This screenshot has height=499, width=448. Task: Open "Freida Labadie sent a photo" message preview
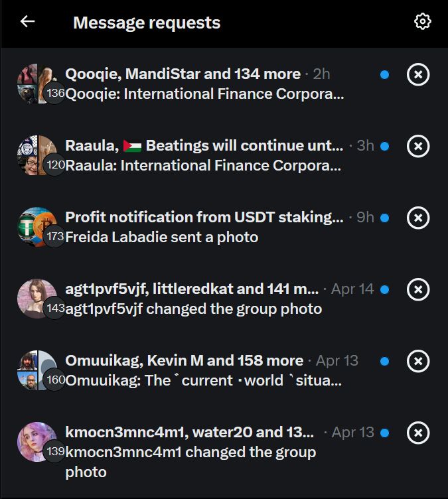pyautogui.click(x=161, y=237)
